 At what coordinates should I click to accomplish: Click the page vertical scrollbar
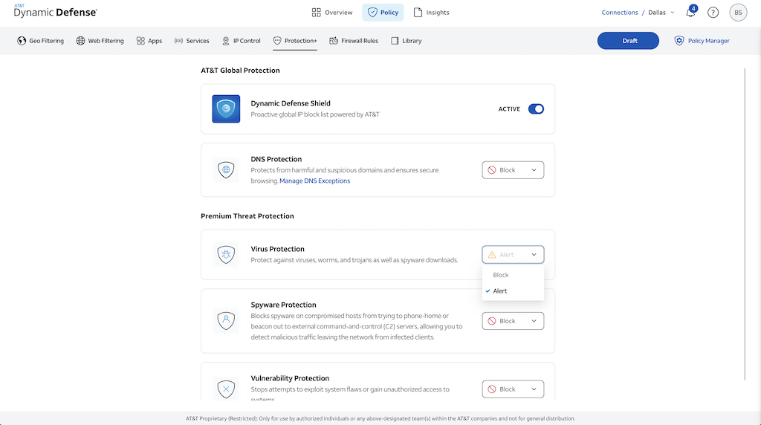745,224
